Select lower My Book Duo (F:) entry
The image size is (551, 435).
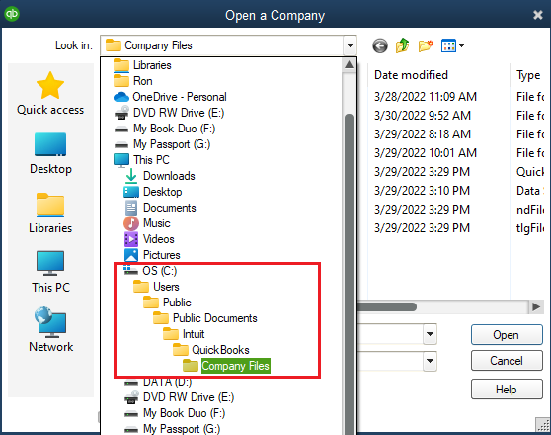click(x=175, y=413)
